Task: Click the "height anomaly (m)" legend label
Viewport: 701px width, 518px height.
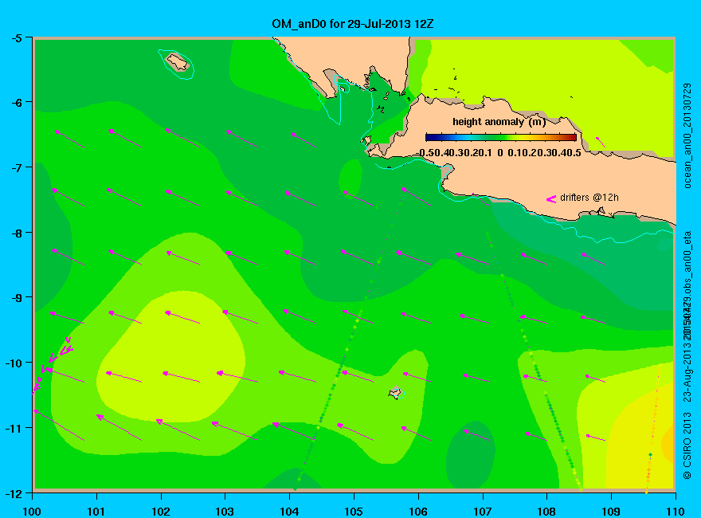Action: (x=499, y=122)
